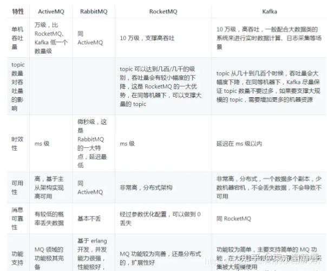The image size is (327, 271).
Task: Click the Kafka column header
Action: tap(270, 11)
